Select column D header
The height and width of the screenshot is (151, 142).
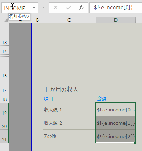pyautogui.click(x=115, y=20)
